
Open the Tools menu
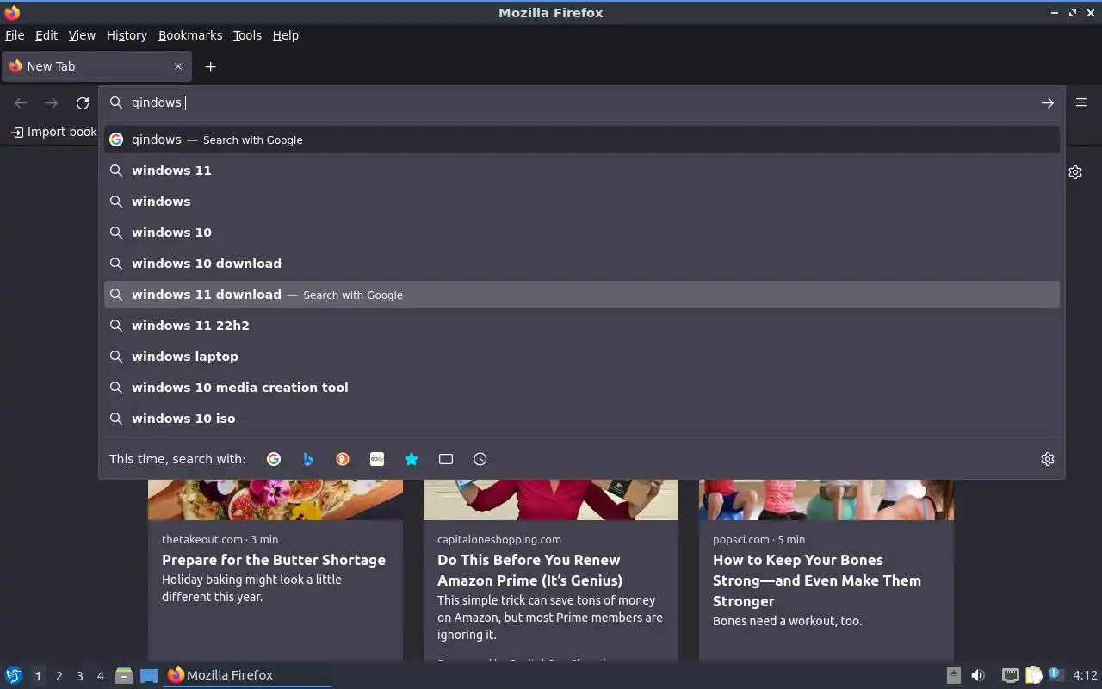point(247,35)
